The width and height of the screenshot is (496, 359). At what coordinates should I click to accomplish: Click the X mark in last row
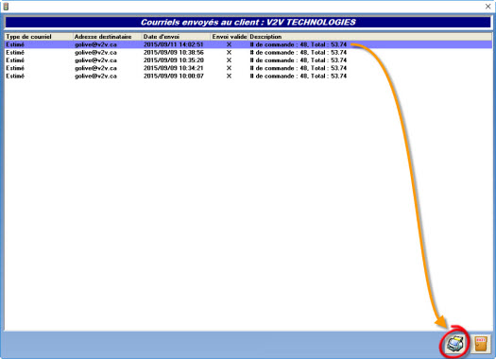point(229,77)
